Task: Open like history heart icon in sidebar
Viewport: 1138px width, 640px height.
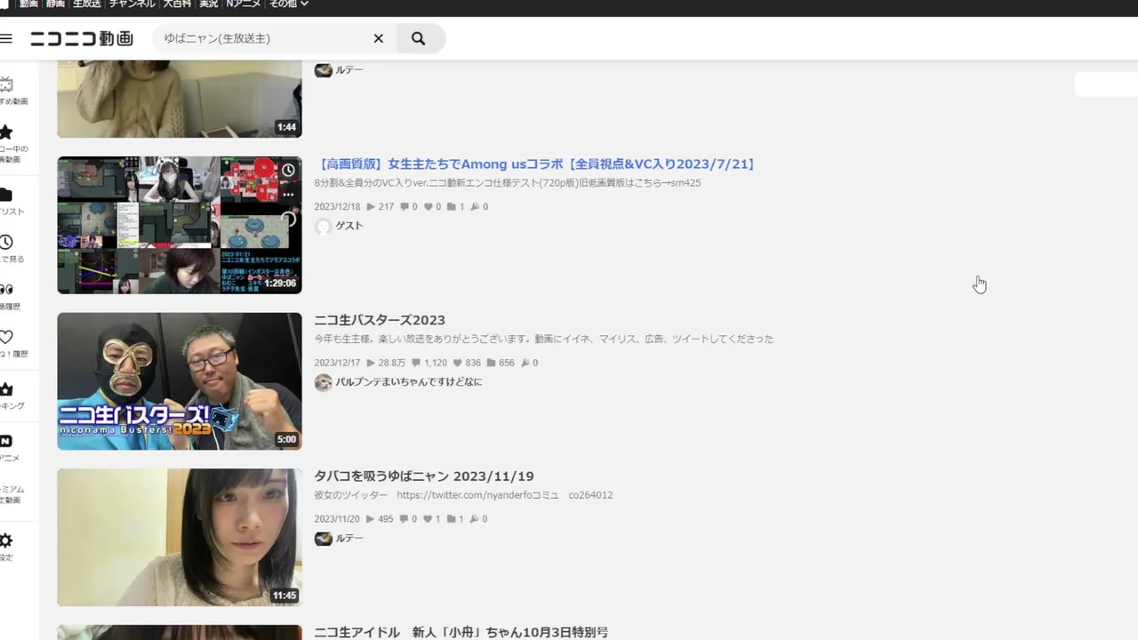Action: pyautogui.click(x=7, y=337)
